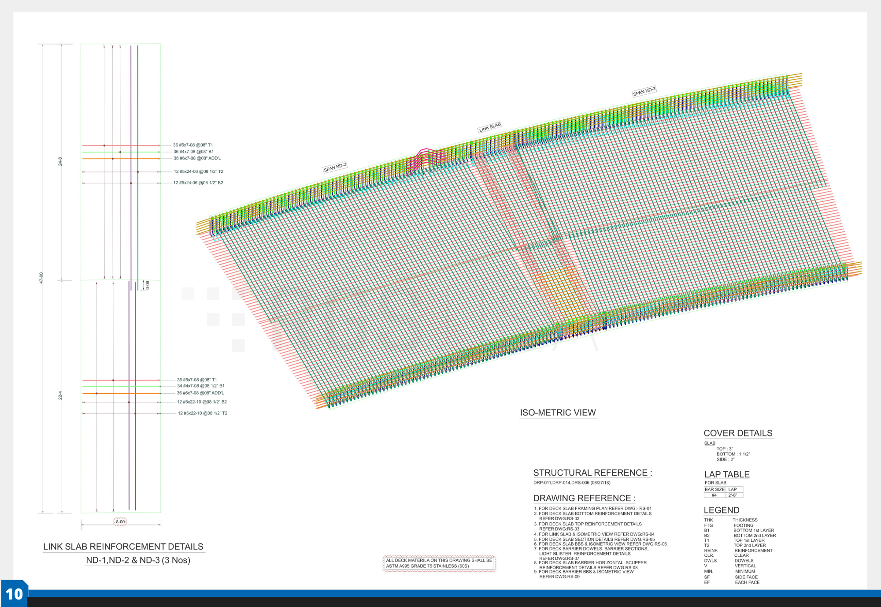Click the 'REFER DWG:RS-07' line
The image size is (881, 607).
tap(559, 559)
